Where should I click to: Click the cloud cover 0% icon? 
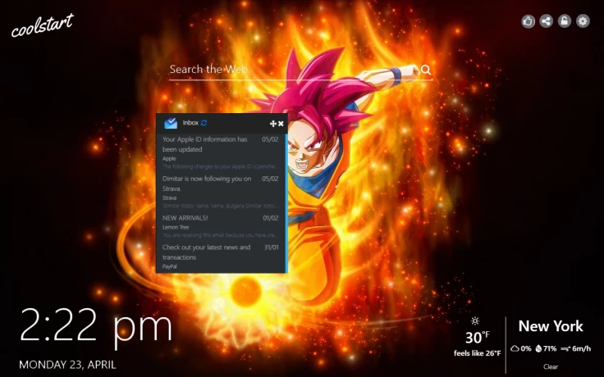click(x=515, y=348)
